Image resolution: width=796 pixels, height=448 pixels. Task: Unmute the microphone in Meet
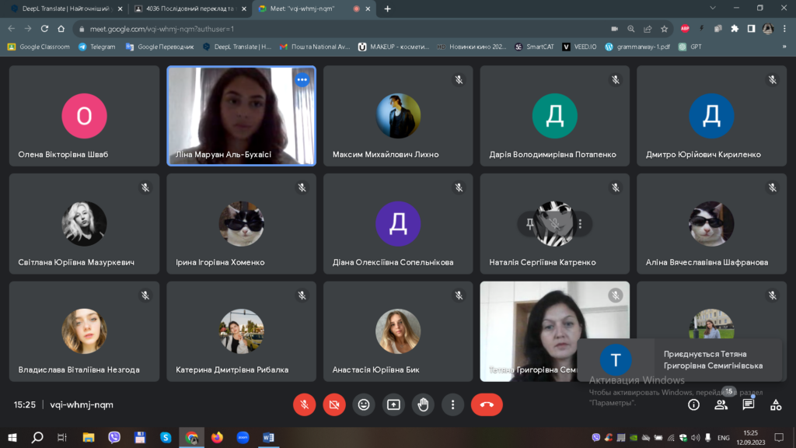304,404
